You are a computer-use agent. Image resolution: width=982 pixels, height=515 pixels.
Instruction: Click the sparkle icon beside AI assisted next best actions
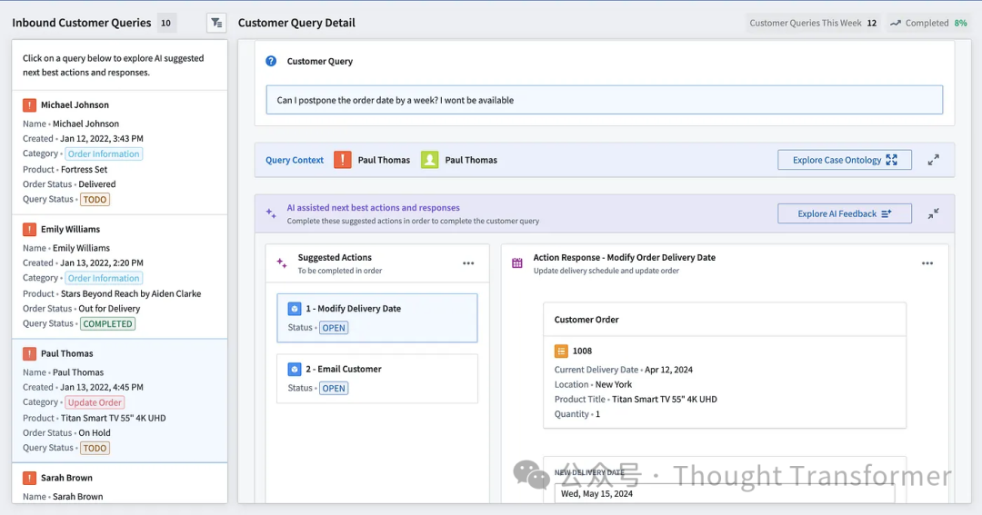click(x=271, y=213)
